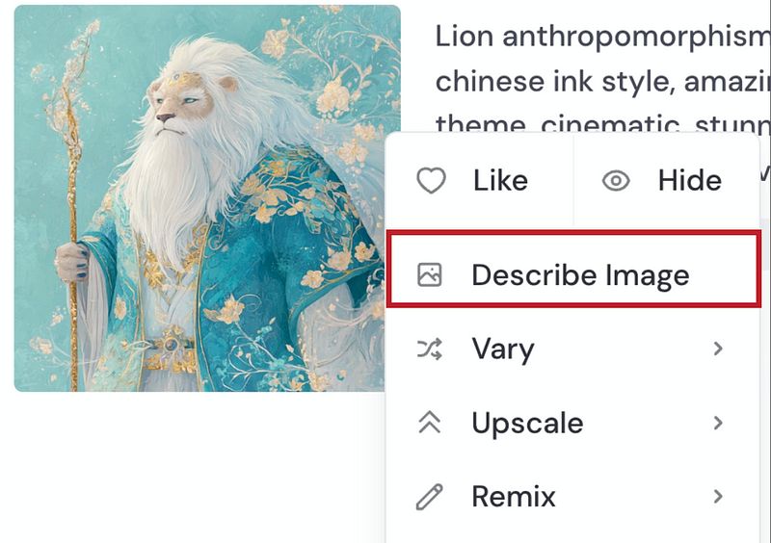Select the Upscale option label
Viewport: 771px width, 543px height.
(527, 424)
